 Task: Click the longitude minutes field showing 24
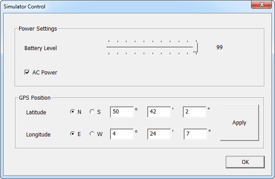159,134
